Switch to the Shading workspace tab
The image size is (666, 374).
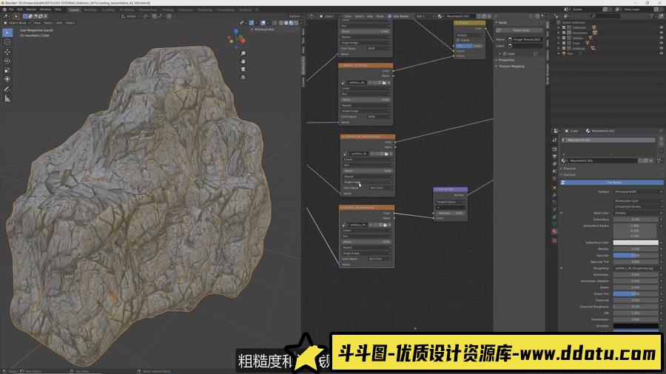[168, 10]
